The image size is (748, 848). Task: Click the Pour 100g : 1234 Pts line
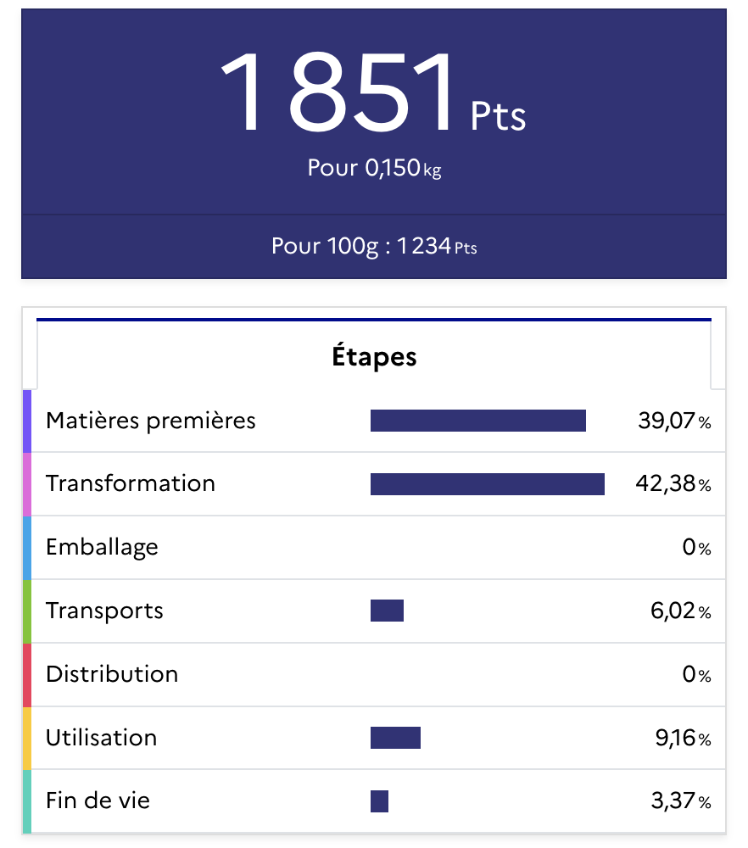tap(374, 247)
